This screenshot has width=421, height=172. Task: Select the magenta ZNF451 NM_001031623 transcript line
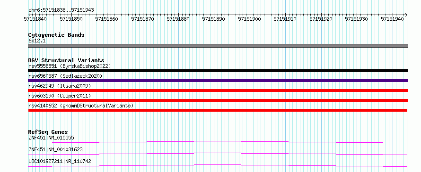point(218,154)
